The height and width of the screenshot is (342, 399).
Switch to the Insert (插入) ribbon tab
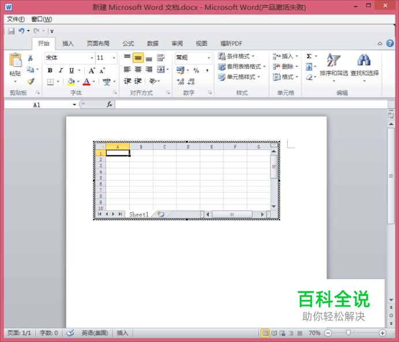click(x=68, y=43)
